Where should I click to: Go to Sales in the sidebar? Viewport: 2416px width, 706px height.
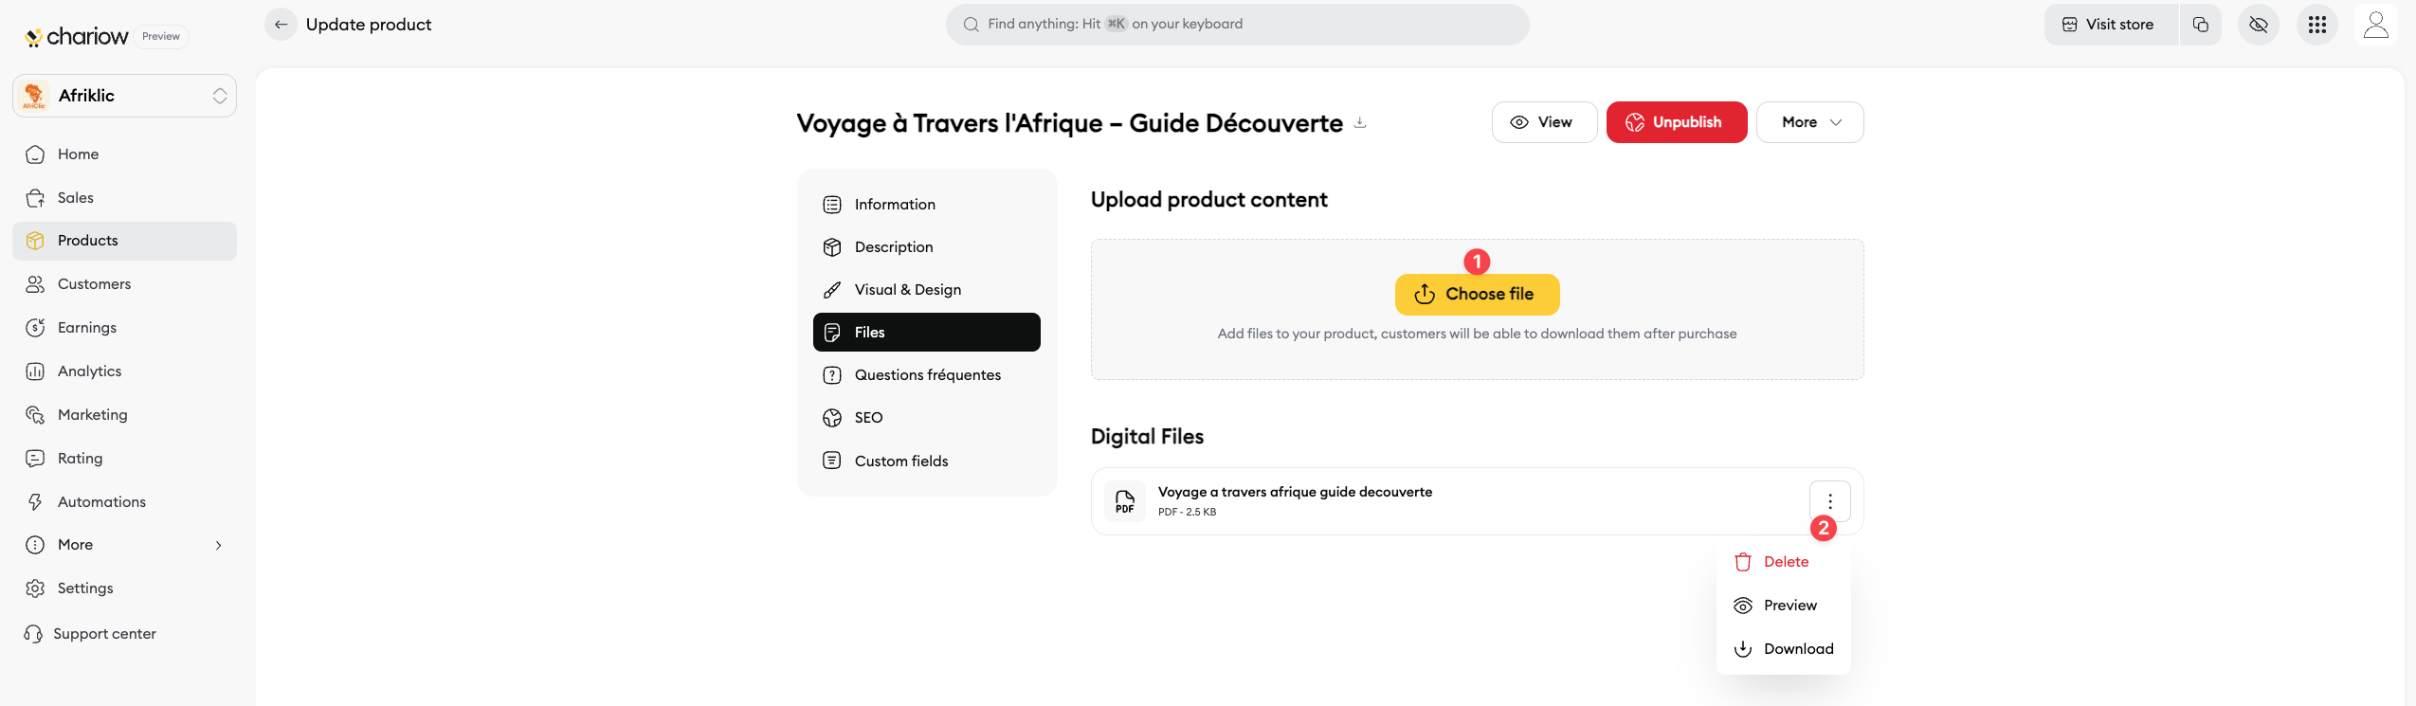(124, 198)
